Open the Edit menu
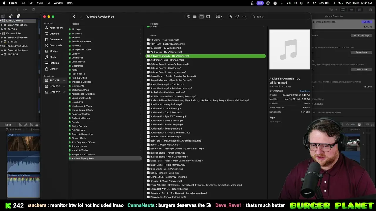 [31, 3]
